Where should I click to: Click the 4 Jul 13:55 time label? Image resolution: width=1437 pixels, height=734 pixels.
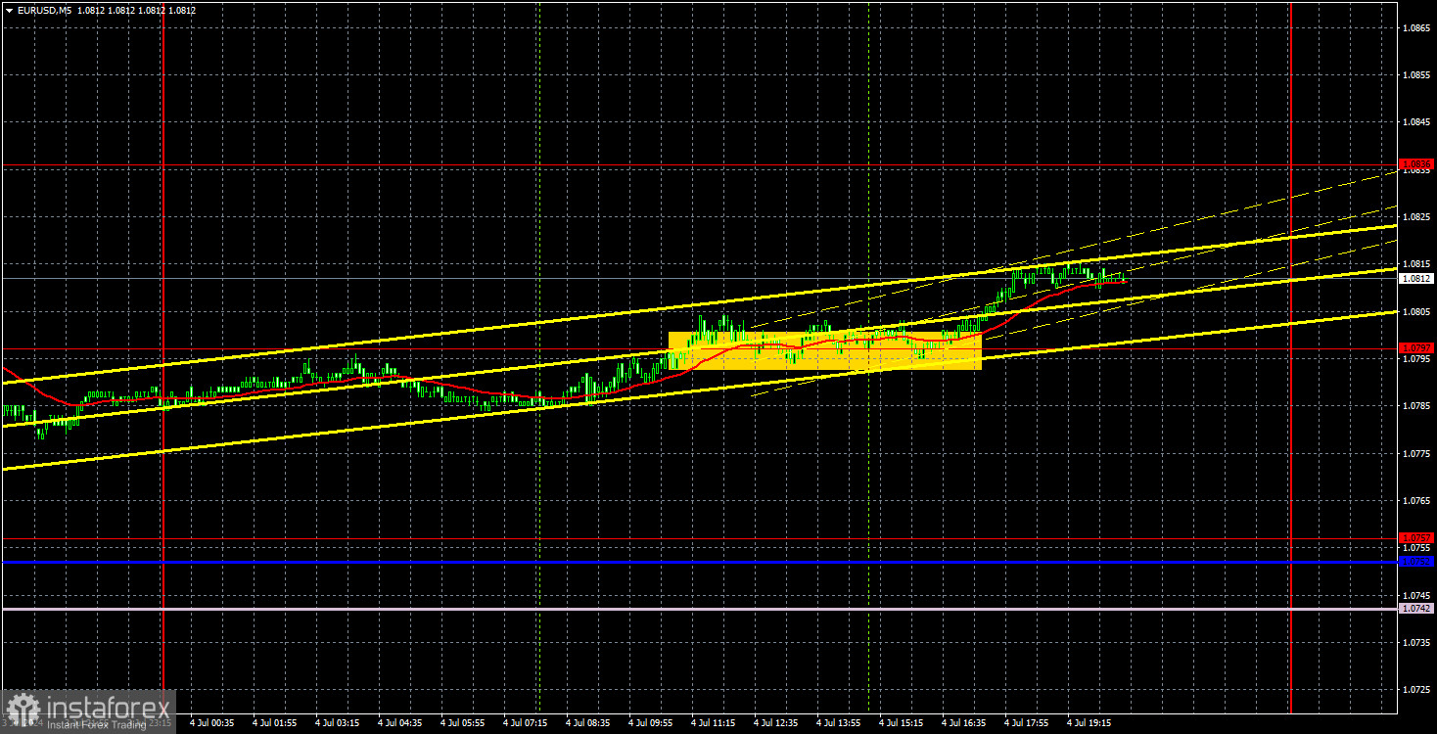point(839,723)
